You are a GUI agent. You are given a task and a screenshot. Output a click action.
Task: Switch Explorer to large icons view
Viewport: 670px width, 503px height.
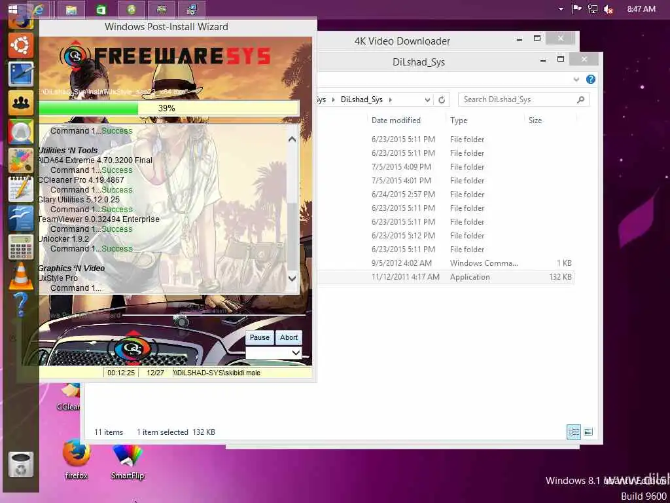coord(588,432)
